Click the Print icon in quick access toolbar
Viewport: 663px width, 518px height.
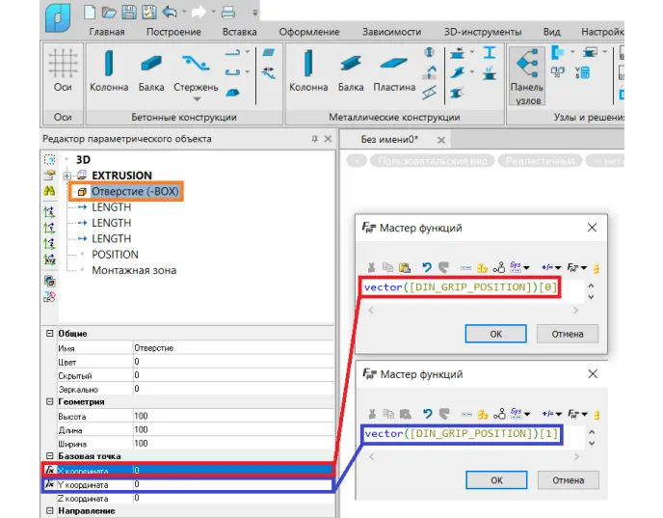pyautogui.click(x=228, y=13)
